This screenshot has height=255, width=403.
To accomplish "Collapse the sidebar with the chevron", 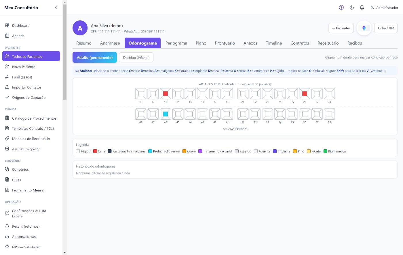I will click(x=56, y=7).
